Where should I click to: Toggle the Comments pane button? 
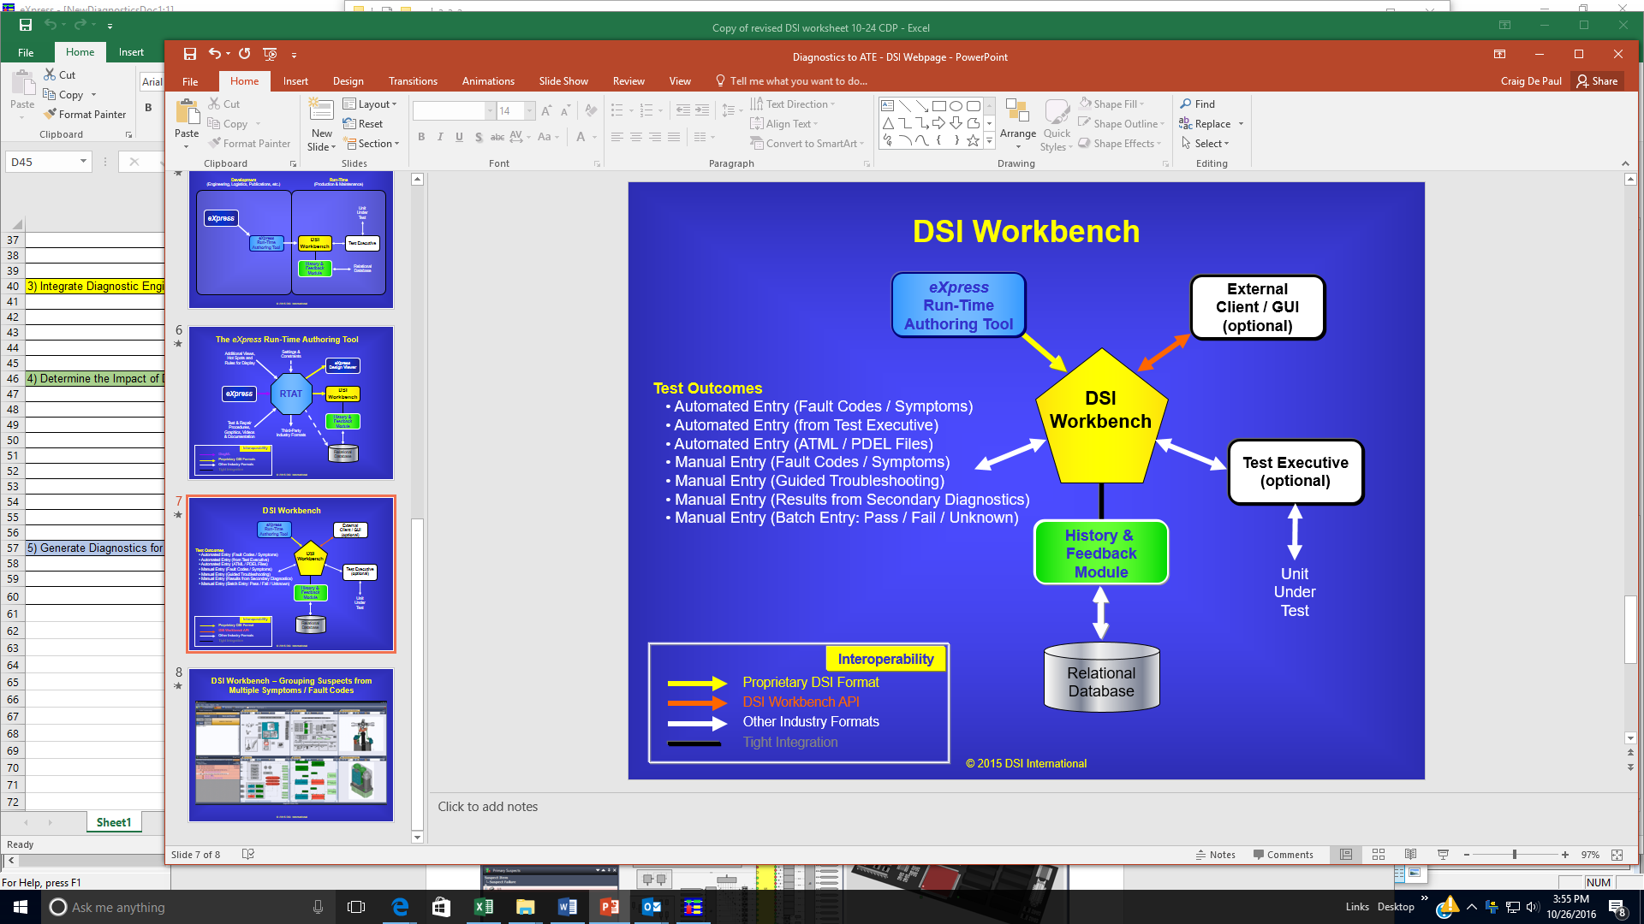(x=1283, y=855)
